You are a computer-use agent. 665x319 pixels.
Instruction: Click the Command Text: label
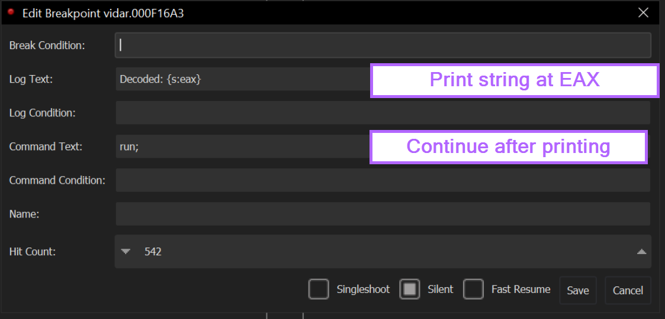point(46,147)
